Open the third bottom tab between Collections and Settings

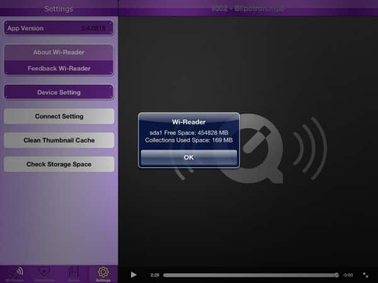point(74,274)
